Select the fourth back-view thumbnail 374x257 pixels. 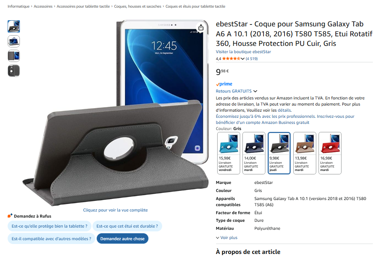pos(14,71)
